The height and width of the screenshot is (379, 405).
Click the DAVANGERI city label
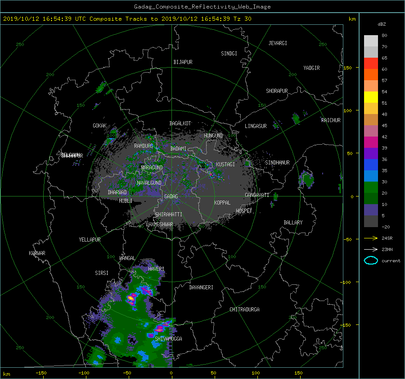point(201,288)
